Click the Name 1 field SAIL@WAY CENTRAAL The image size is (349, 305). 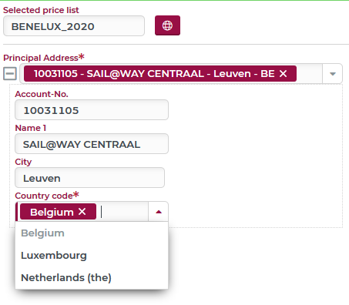92,144
